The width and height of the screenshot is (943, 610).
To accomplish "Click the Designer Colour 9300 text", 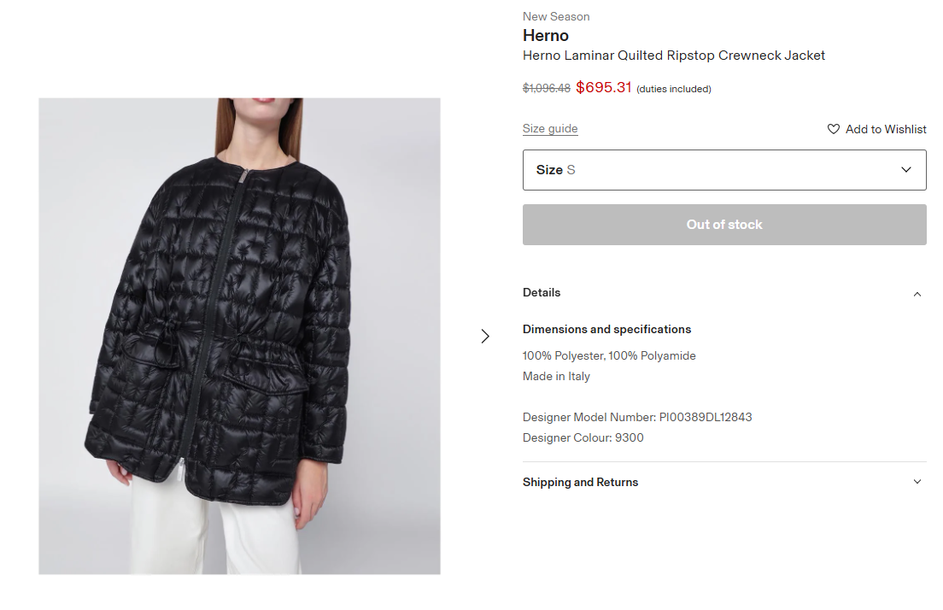I will 583,438.
